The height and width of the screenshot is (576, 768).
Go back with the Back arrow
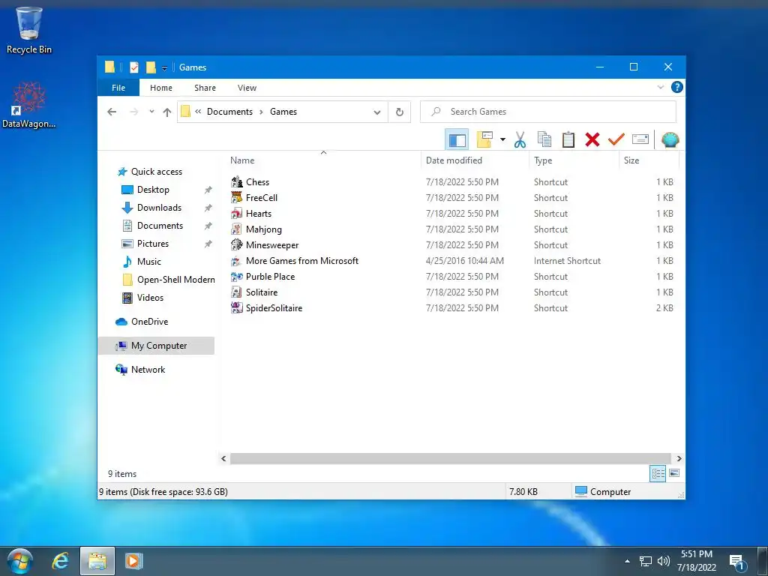112,112
